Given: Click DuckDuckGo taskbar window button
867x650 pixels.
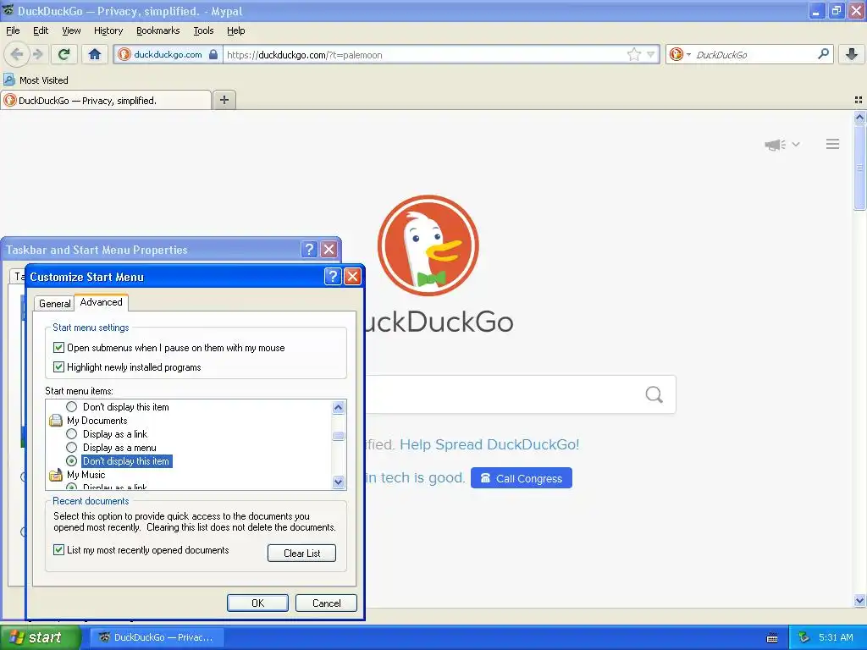Looking at the screenshot, I should pos(157,637).
